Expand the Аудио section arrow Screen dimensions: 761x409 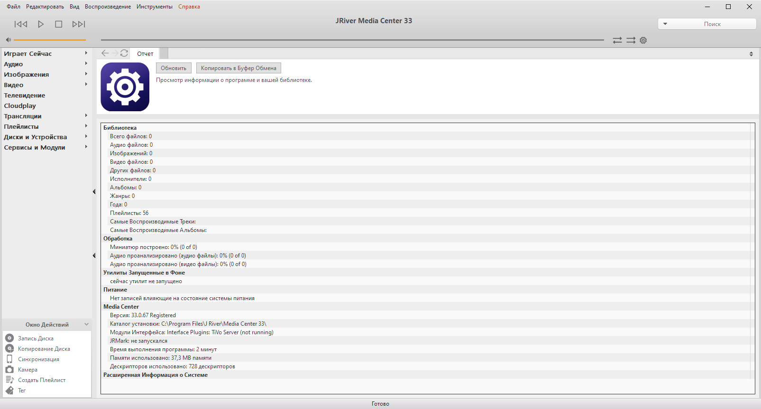pos(86,63)
